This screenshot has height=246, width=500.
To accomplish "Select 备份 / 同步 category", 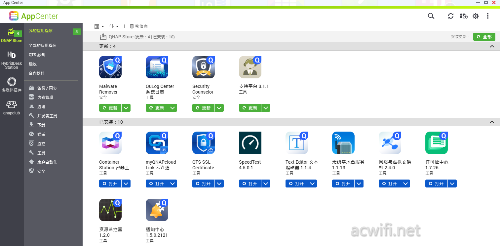I will point(43,88).
